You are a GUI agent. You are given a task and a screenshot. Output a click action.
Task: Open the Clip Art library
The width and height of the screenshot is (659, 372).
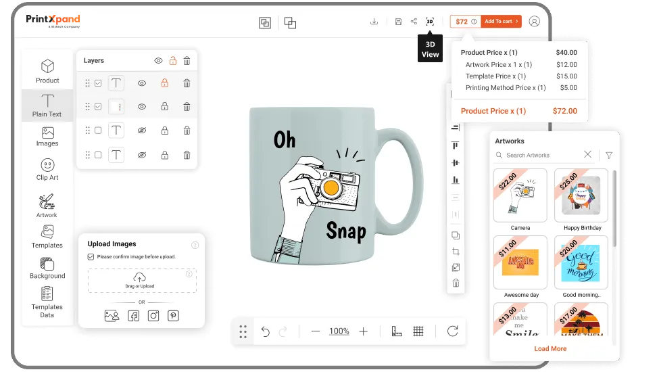click(x=47, y=169)
